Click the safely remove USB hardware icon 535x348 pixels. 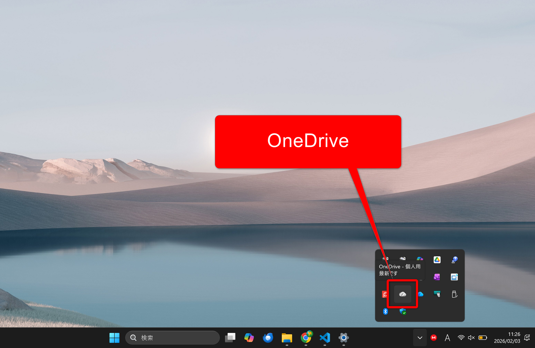coord(454,294)
